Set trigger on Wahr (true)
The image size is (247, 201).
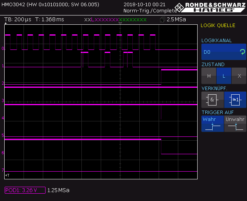213,124
